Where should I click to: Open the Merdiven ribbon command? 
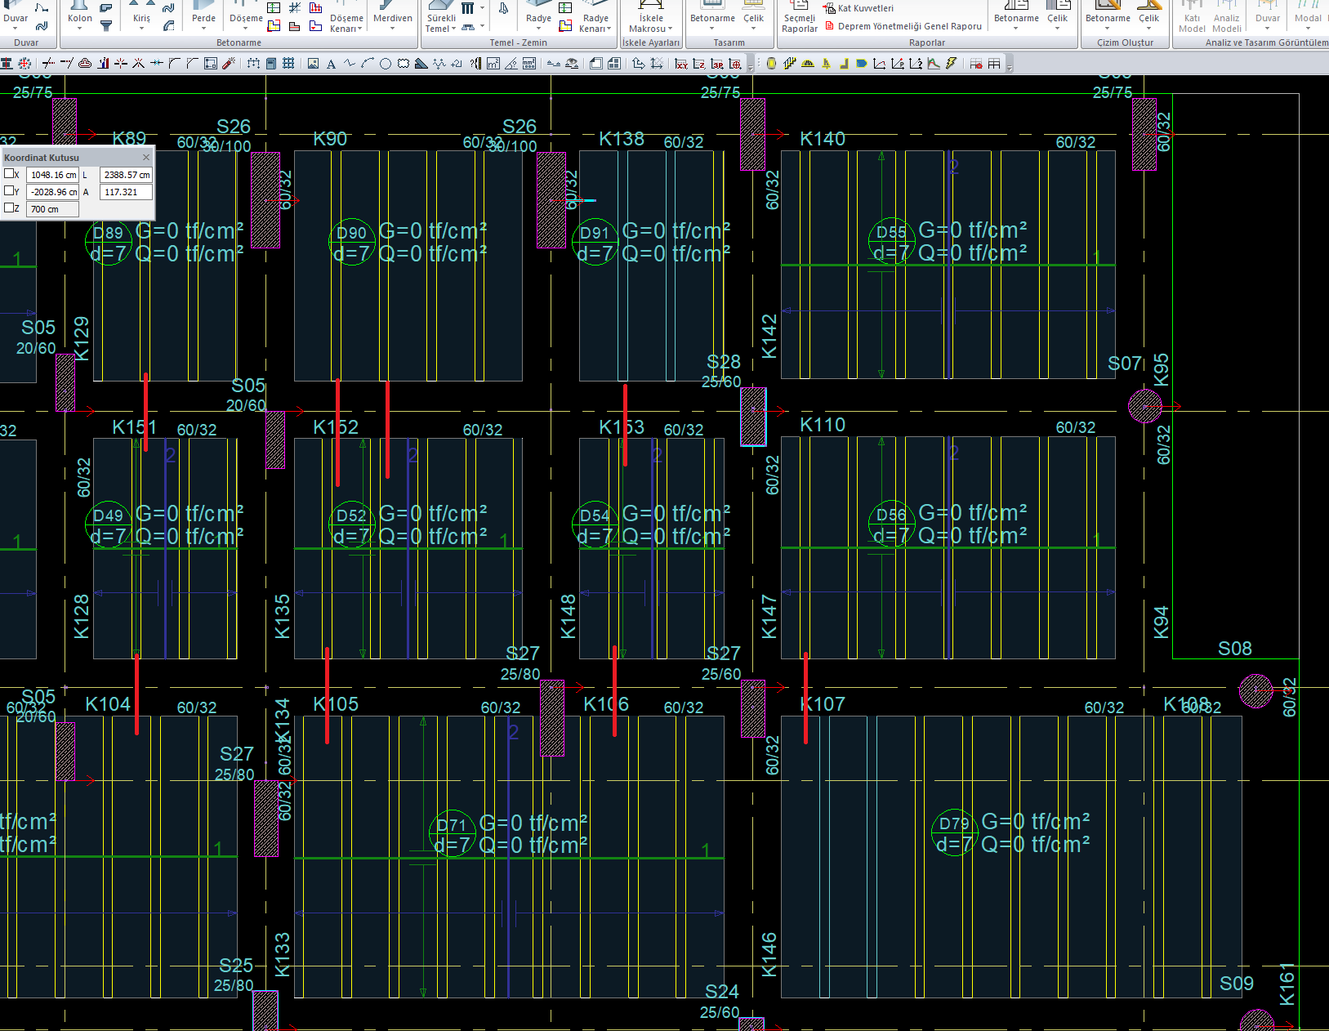pyautogui.click(x=392, y=18)
